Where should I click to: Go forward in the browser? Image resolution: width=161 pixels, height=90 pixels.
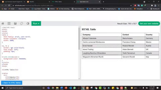(x=6, y=5)
